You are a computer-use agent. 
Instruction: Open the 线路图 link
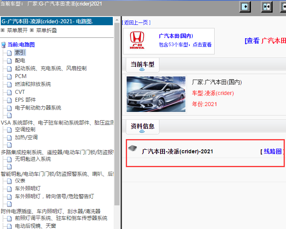point(273,151)
